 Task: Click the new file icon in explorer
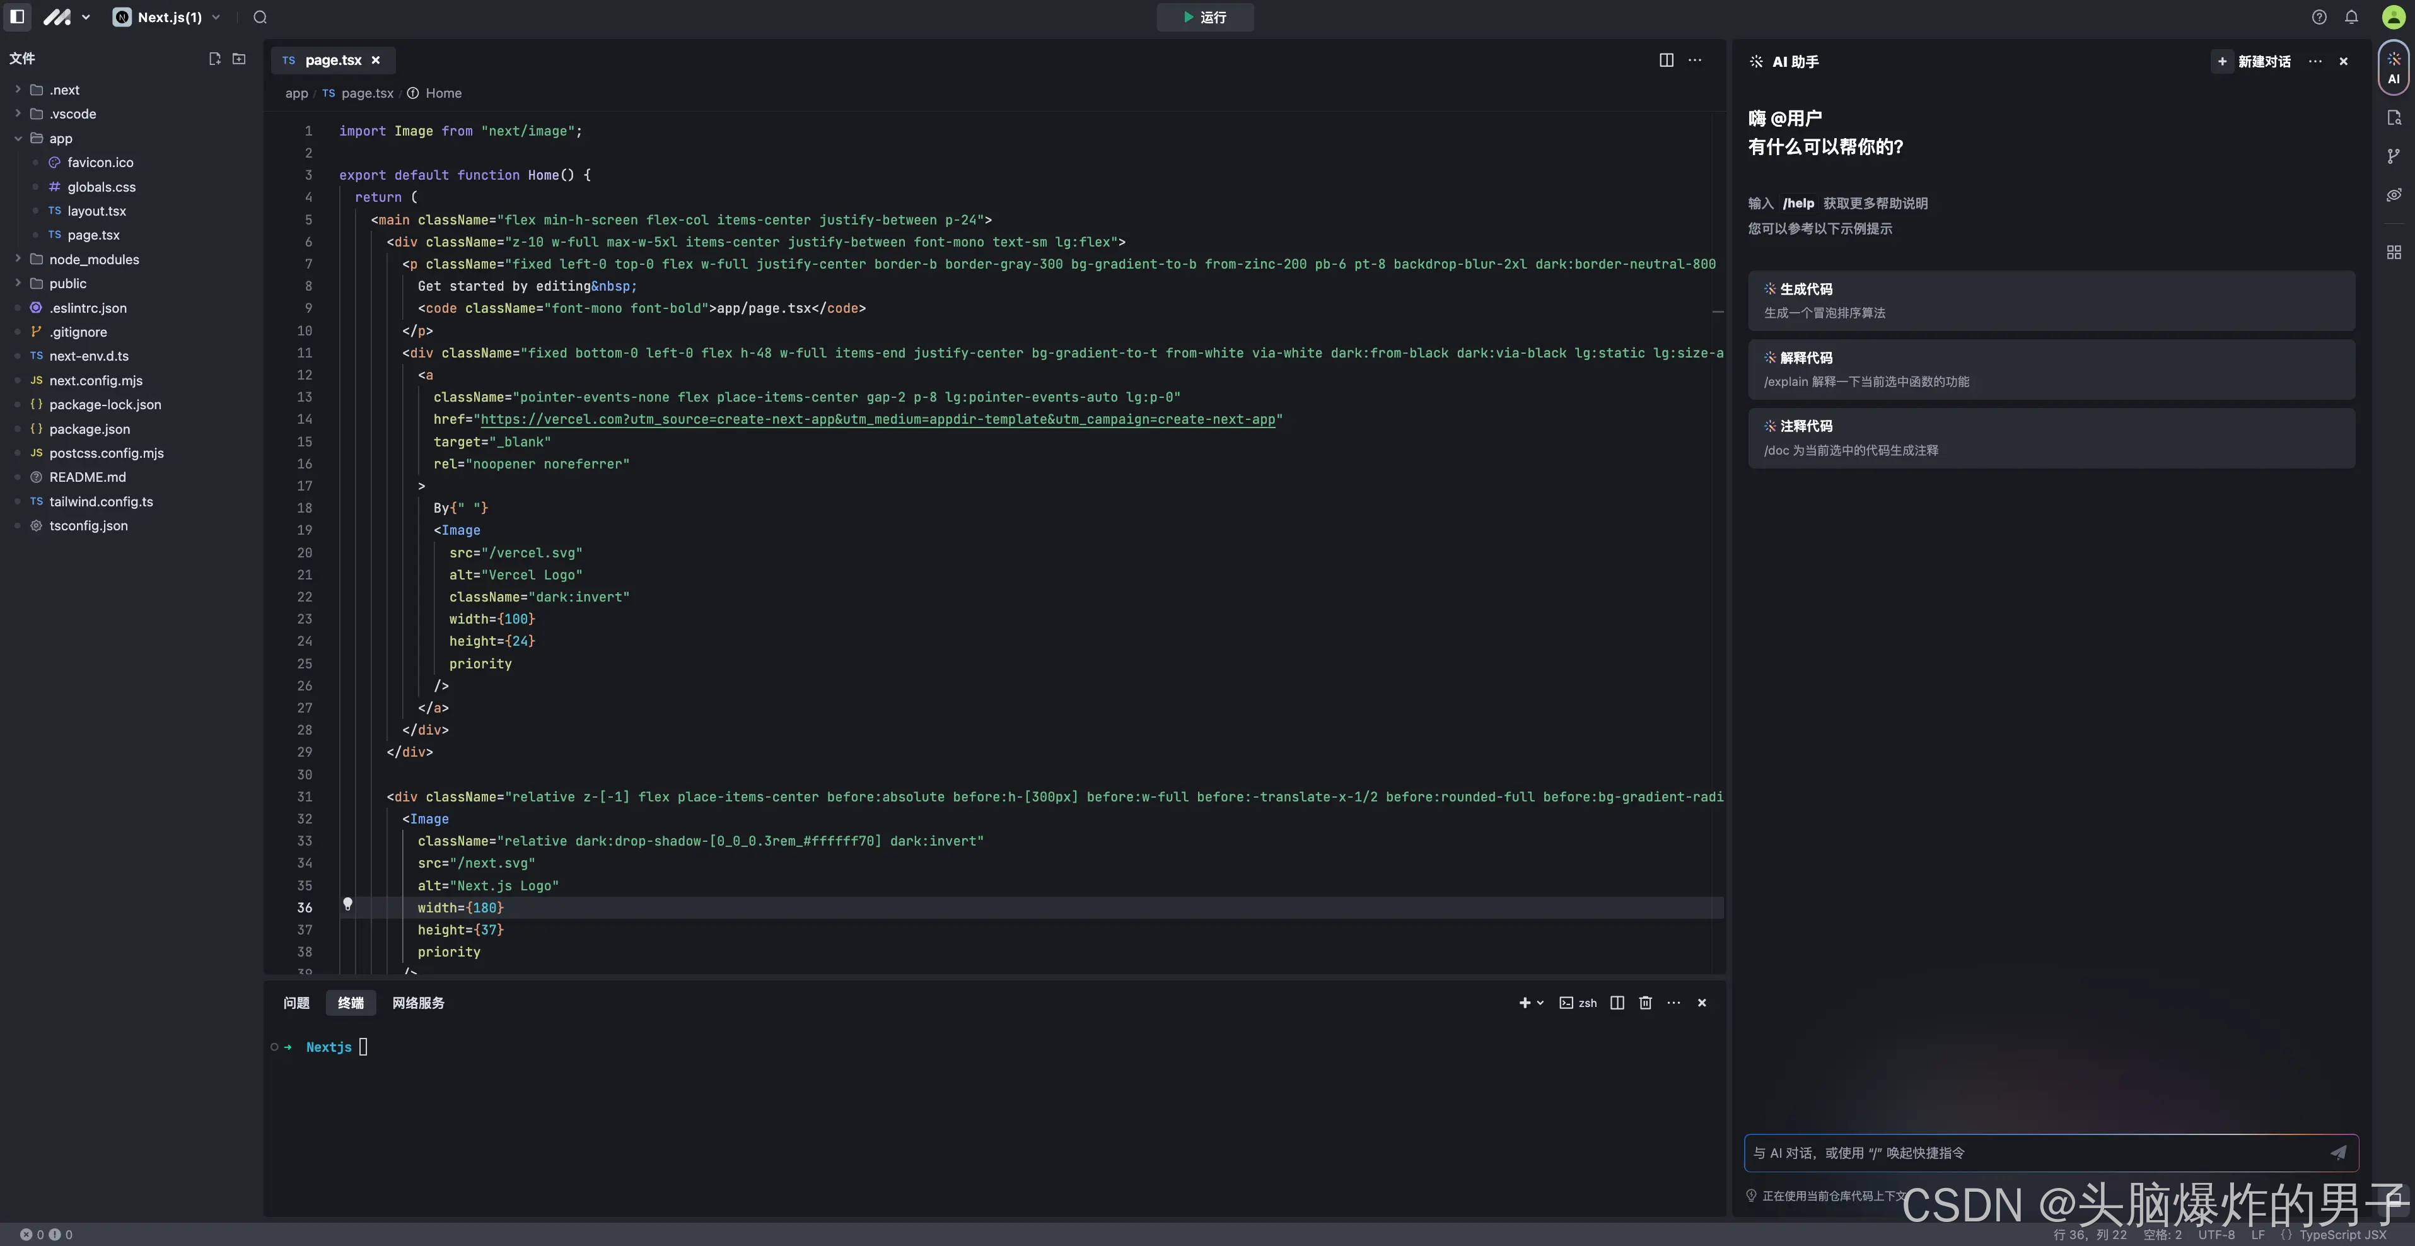(214, 58)
